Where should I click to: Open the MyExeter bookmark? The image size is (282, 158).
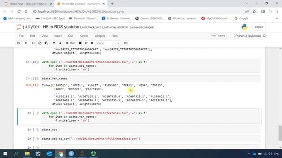[116, 18]
